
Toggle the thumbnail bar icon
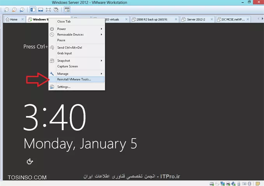(x=40, y=10)
